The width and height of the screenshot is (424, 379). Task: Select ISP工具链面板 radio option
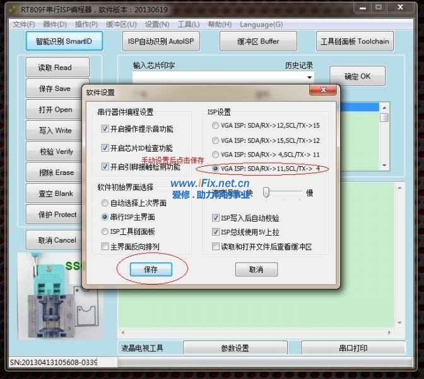(105, 231)
